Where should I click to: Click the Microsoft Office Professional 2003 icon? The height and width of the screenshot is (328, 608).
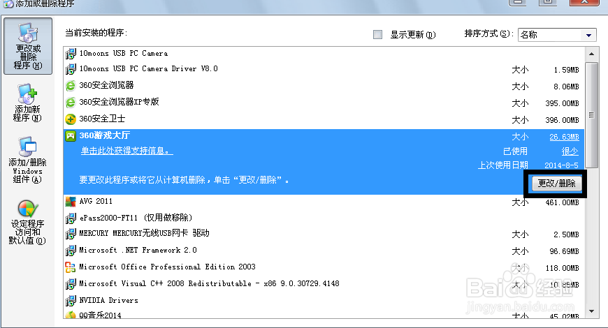tap(71, 267)
